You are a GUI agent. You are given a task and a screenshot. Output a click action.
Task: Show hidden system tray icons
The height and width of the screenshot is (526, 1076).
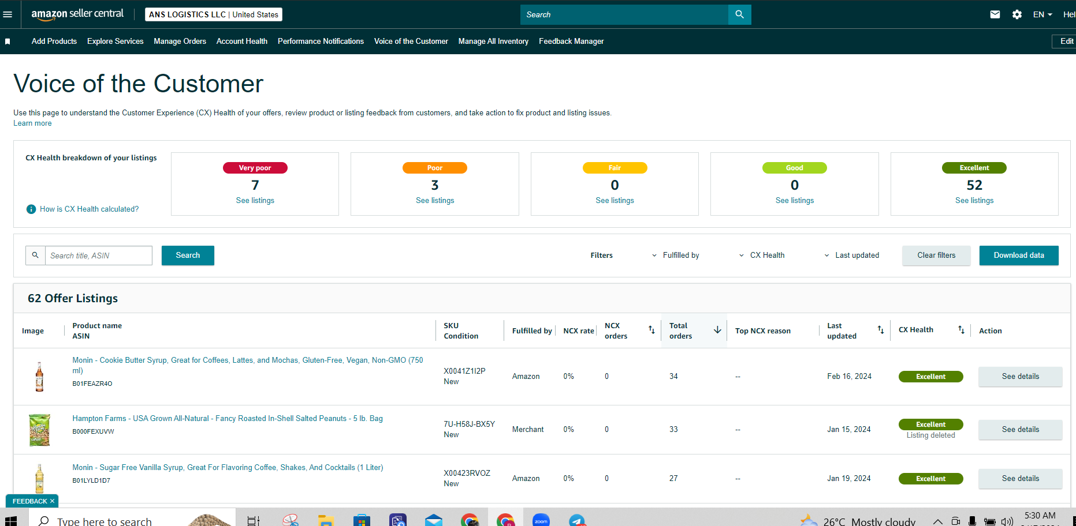(x=938, y=521)
